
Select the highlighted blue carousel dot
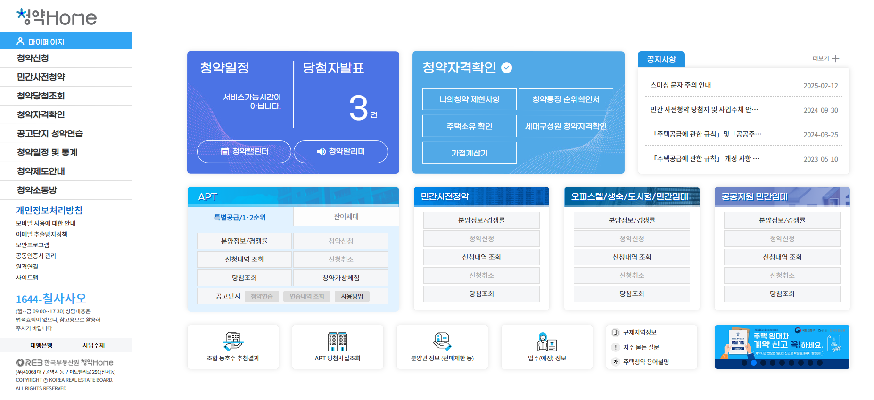(x=754, y=363)
